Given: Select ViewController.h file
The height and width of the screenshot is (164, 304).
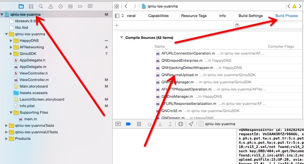Looking at the screenshot, I should (33, 73).
